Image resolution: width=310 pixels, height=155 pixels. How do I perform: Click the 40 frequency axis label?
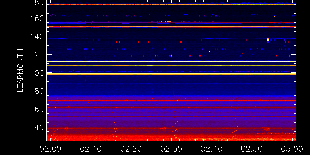pyautogui.click(x=40, y=127)
